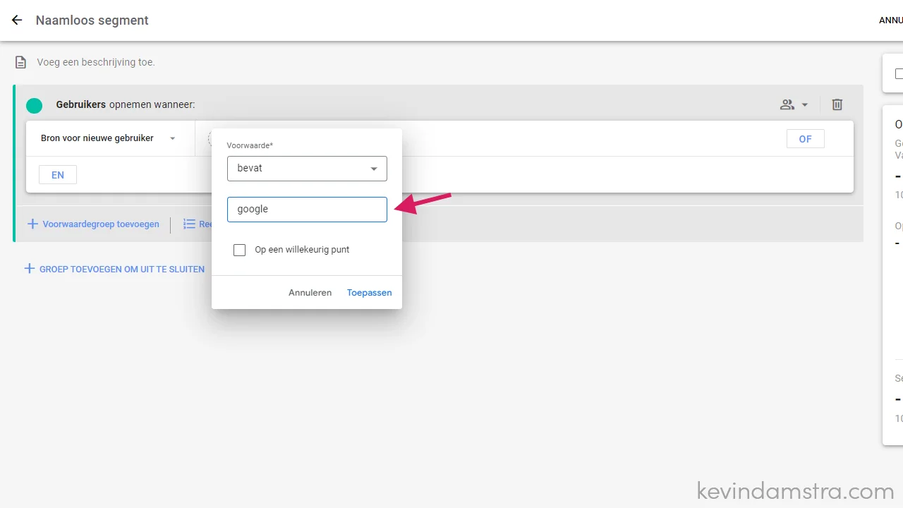903x508 pixels.
Task: Click the back arrow beside Naamloos segment
Action: click(x=17, y=20)
